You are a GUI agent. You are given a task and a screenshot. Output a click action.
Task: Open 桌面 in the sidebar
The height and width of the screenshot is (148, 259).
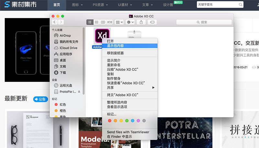tap(60, 60)
